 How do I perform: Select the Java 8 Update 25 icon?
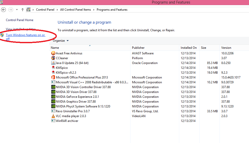click(x=53, y=63)
